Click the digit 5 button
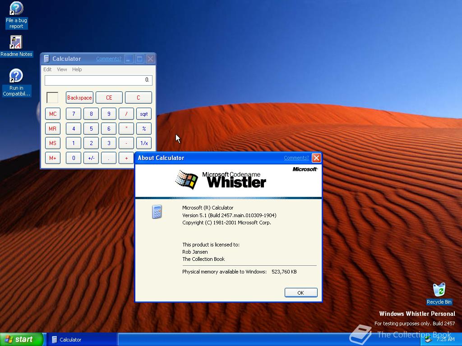462x346 pixels. (91, 128)
